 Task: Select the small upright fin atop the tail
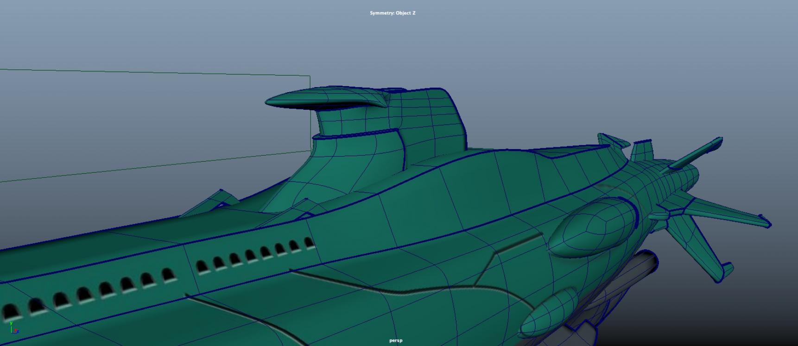click(642, 151)
